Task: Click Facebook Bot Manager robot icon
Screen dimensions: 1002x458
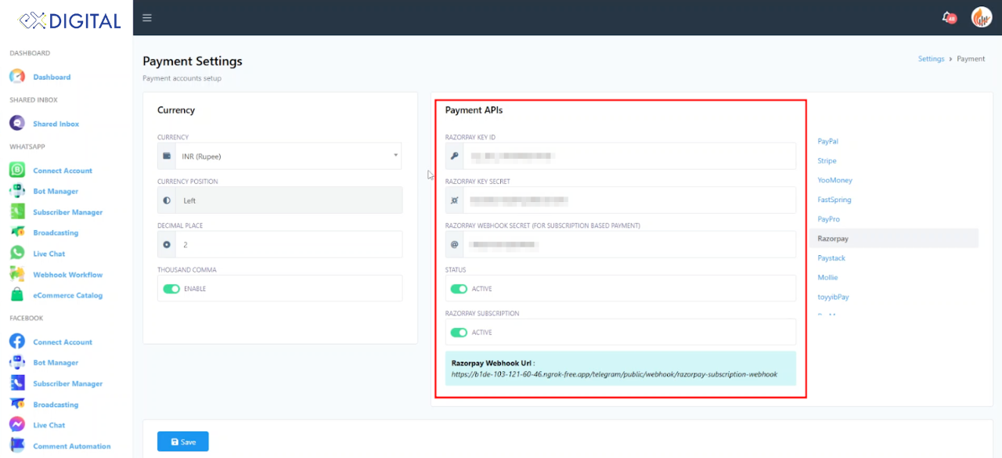Action: pyautogui.click(x=17, y=362)
